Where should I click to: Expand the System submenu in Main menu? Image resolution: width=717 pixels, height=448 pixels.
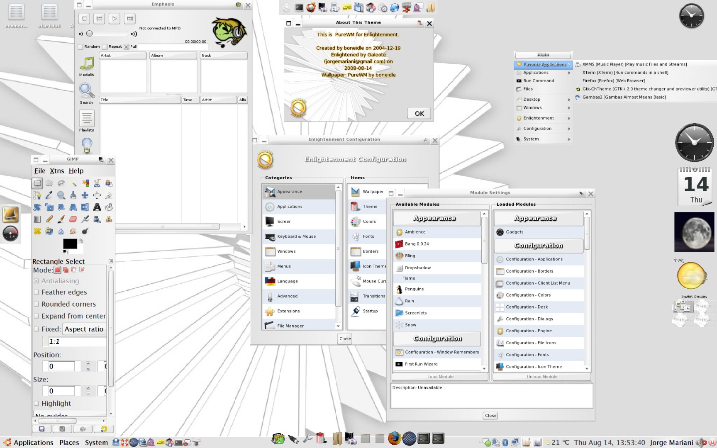pos(544,139)
